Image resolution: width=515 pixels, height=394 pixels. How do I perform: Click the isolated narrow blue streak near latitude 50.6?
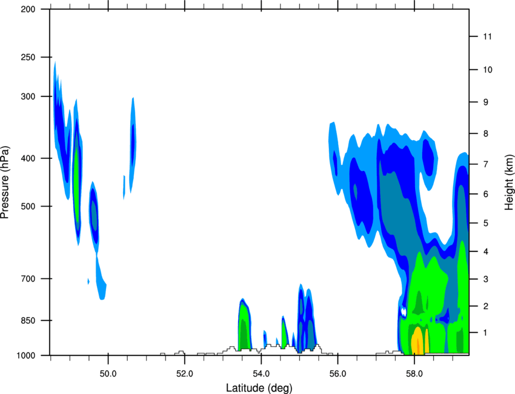[133, 145]
